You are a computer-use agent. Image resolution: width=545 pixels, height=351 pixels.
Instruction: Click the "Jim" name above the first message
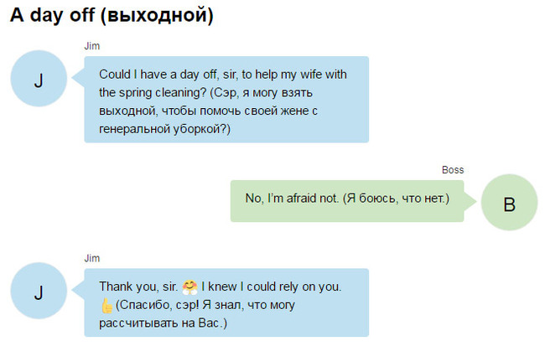pos(91,46)
